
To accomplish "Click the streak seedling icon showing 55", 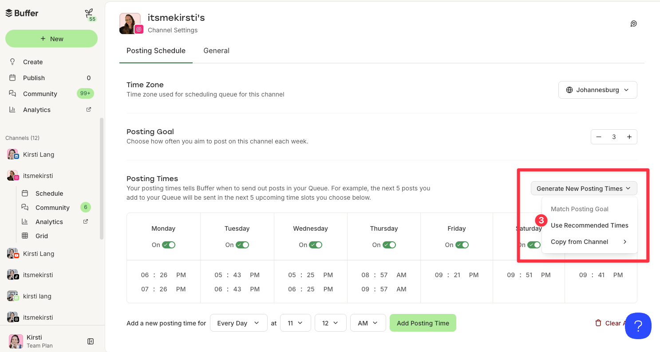I will [x=88, y=14].
